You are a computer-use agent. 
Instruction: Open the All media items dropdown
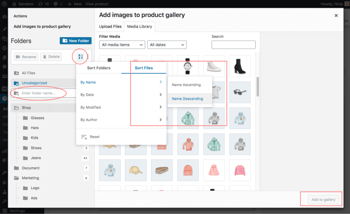[123, 45]
